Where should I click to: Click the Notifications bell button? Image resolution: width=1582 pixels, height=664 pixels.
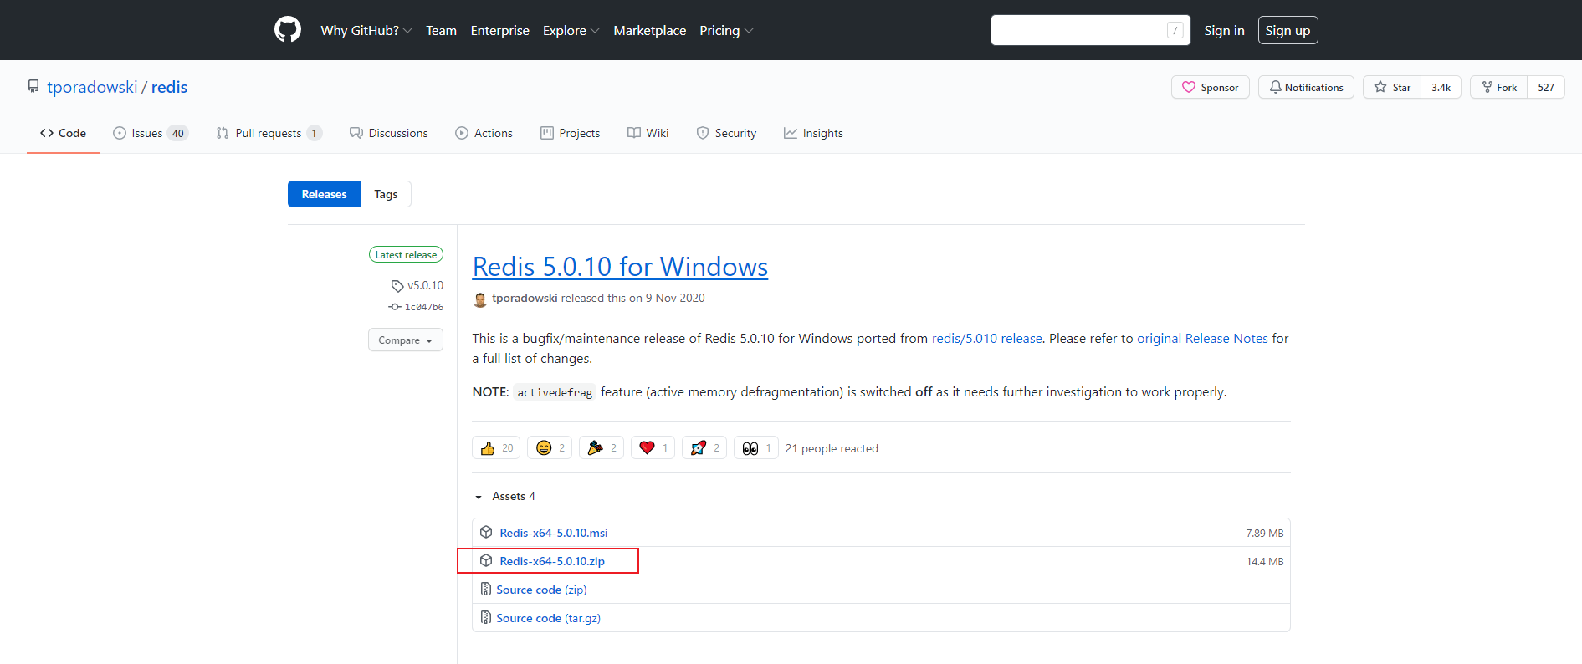coord(1306,87)
